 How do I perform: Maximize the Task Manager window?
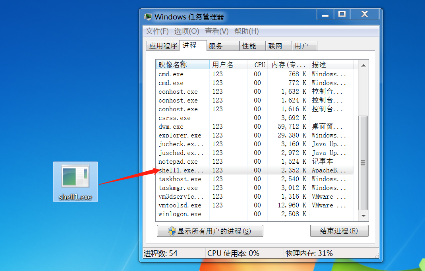point(342,14)
